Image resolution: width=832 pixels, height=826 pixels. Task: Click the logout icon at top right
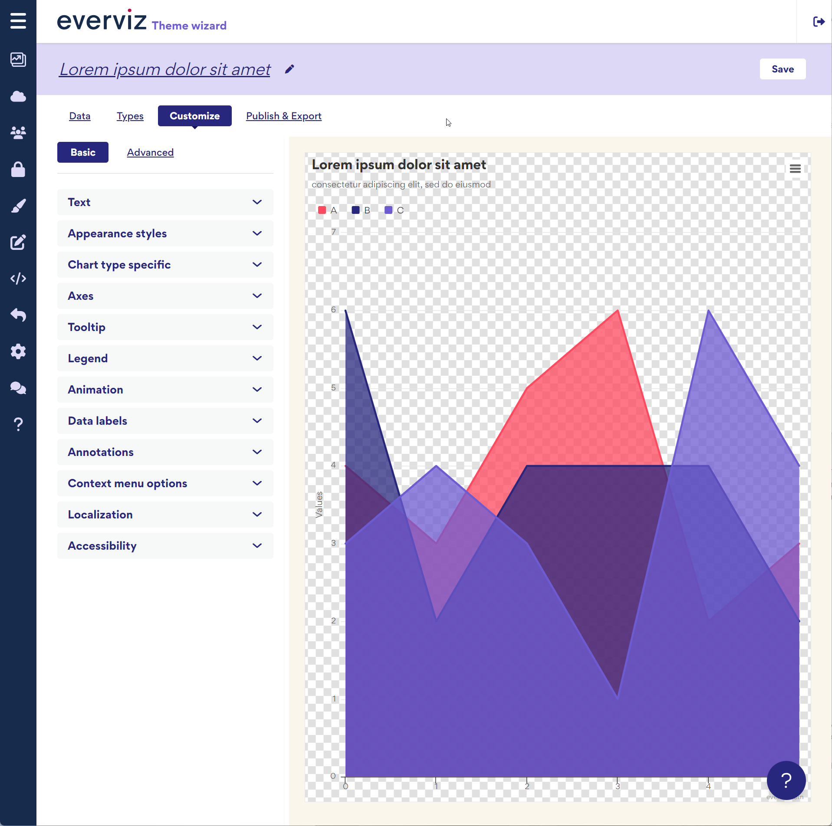(819, 22)
